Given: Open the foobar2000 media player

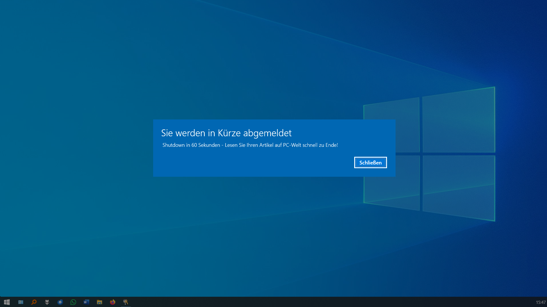Looking at the screenshot, I should click(47, 302).
